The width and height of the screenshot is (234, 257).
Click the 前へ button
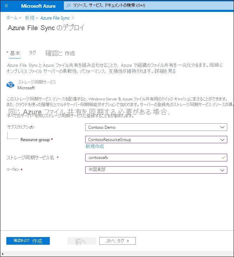(82, 241)
